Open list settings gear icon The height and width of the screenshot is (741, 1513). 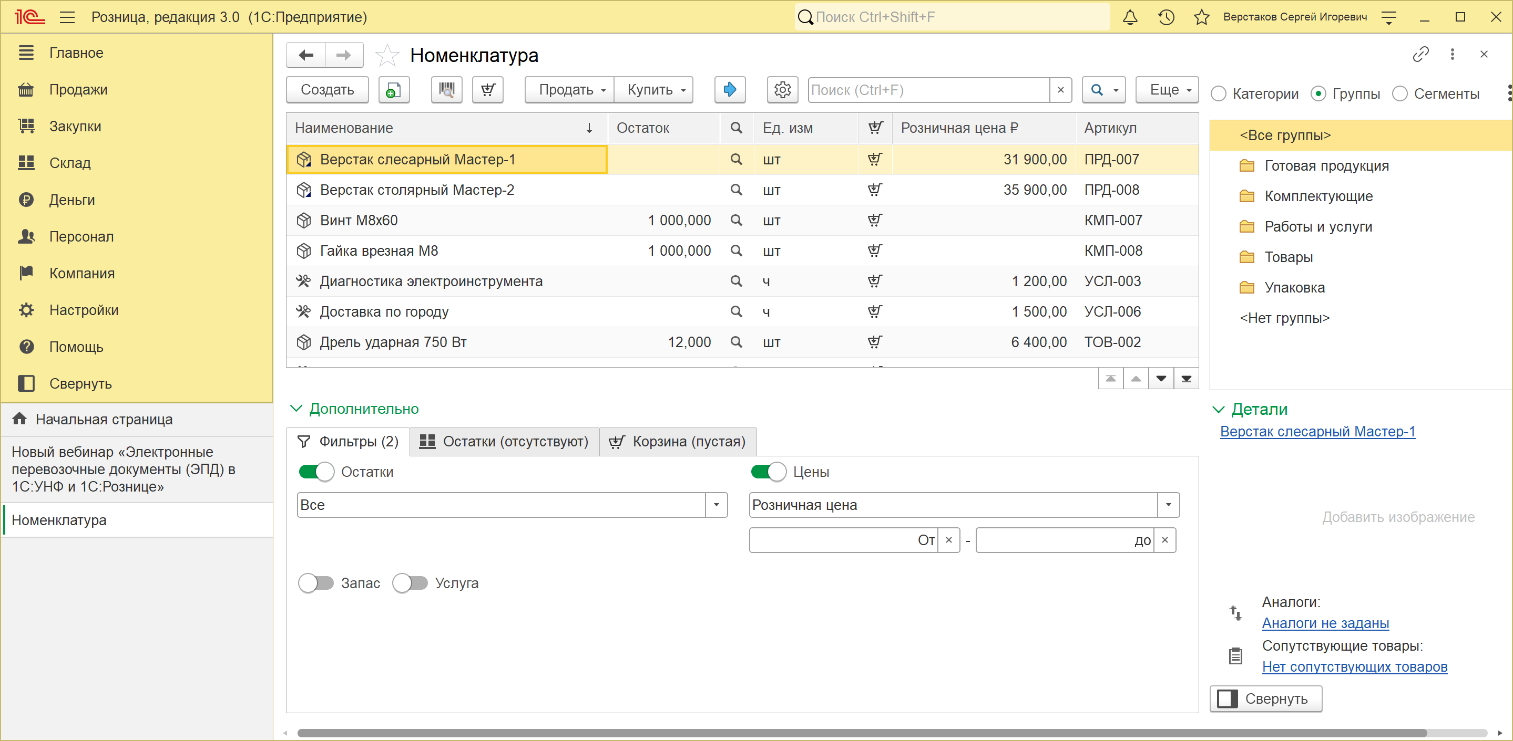point(782,90)
